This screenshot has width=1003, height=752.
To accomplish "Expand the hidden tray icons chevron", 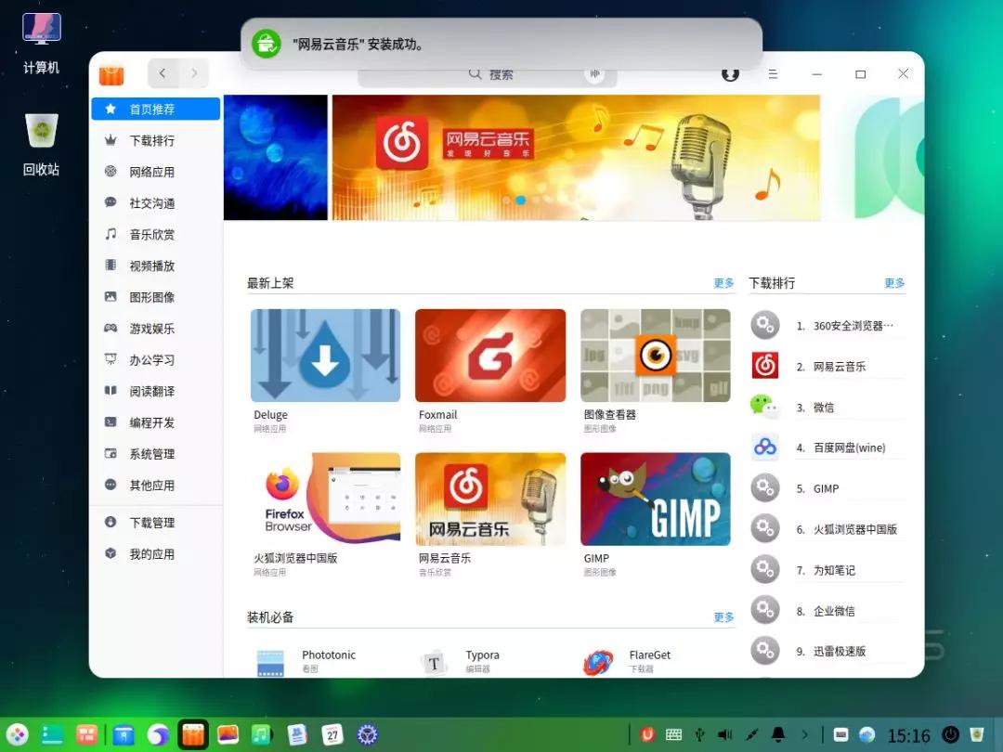I will [804, 733].
